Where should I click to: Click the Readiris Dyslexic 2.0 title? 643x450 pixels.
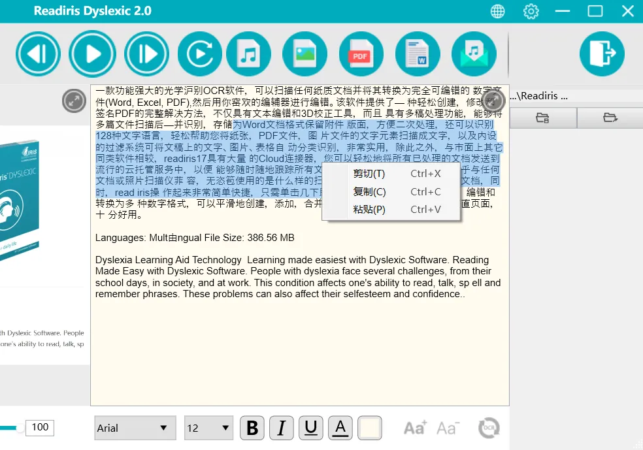[x=93, y=10]
